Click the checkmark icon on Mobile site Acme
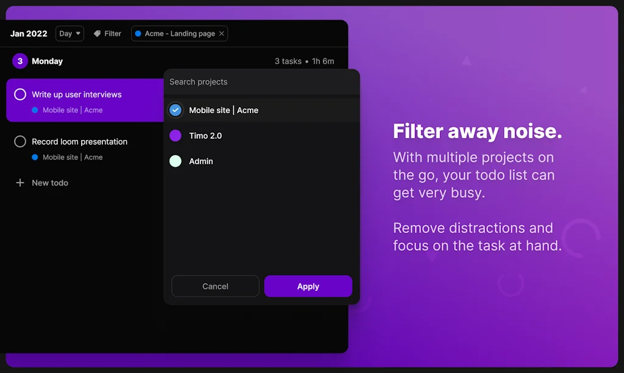 [x=175, y=110]
